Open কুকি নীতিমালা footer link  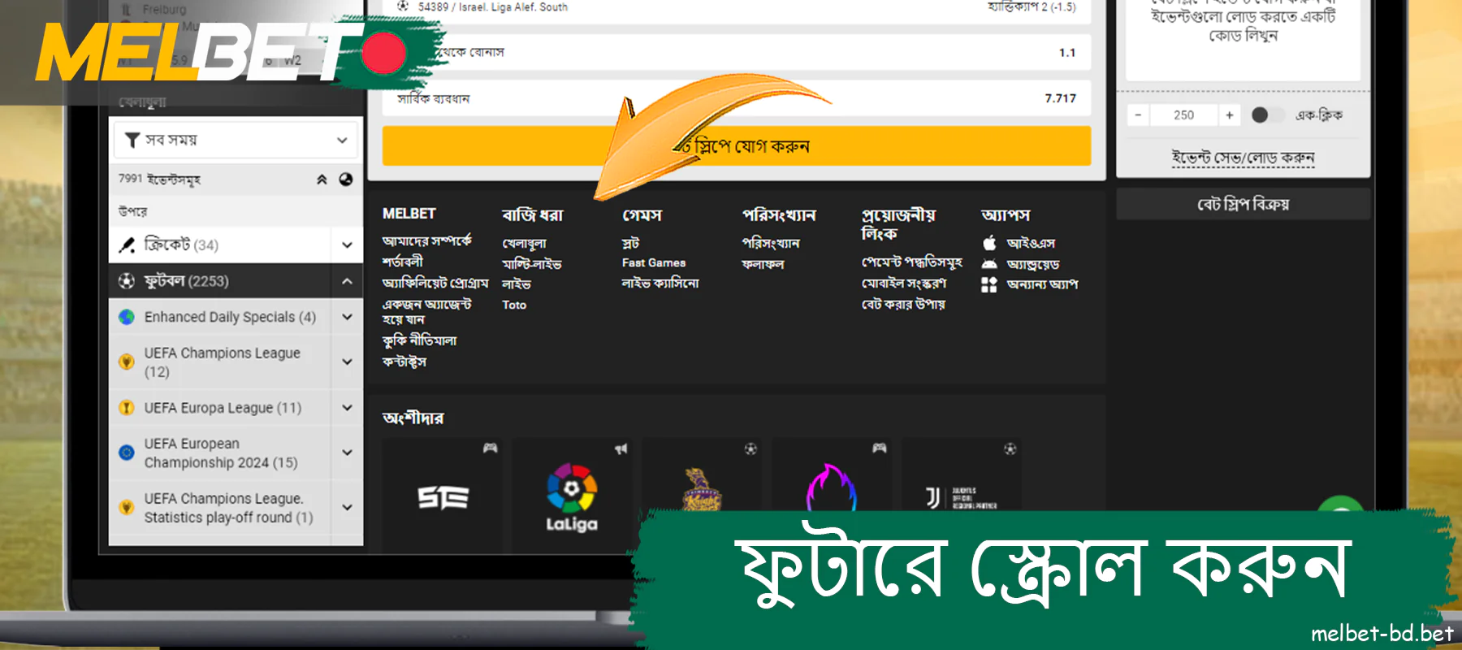(x=419, y=340)
